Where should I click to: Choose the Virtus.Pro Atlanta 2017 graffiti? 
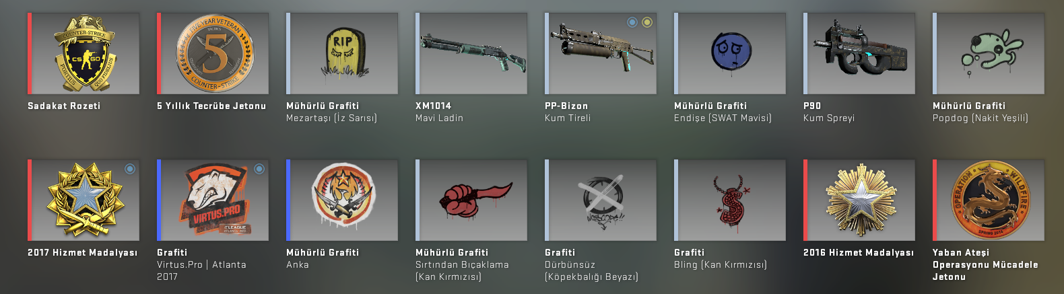213,200
